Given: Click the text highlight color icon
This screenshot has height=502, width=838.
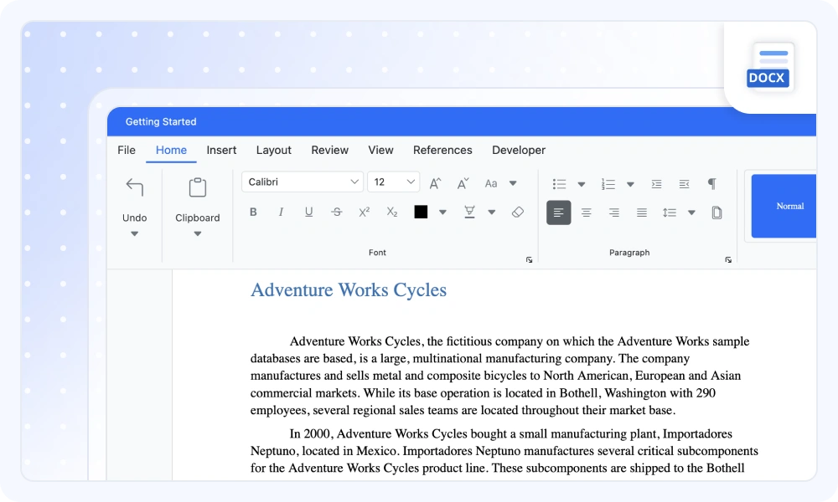Looking at the screenshot, I should [469, 213].
